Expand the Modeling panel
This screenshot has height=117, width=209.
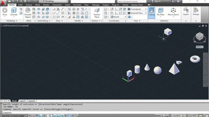(x=12, y=21)
